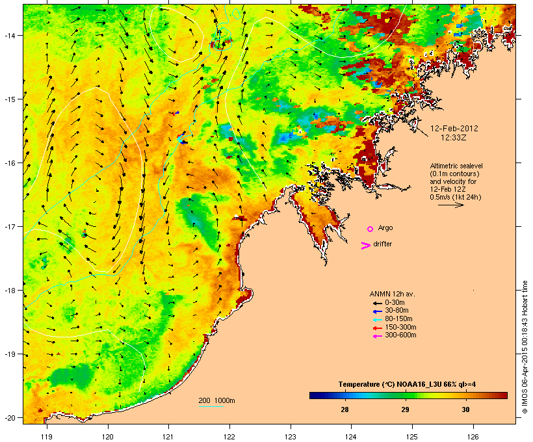Click the '150-300m' depth label

click(400, 328)
